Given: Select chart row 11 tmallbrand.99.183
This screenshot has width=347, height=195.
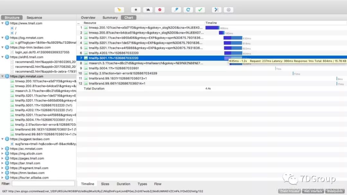Looking at the screenshot, I should pyautogui.click(x=211, y=78).
